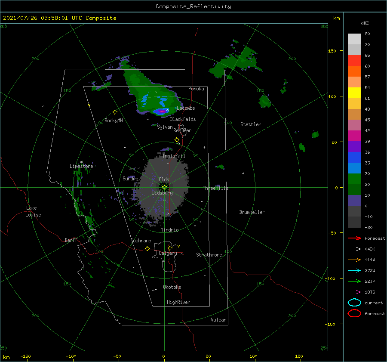Select the RedDeer label

(x=182, y=130)
